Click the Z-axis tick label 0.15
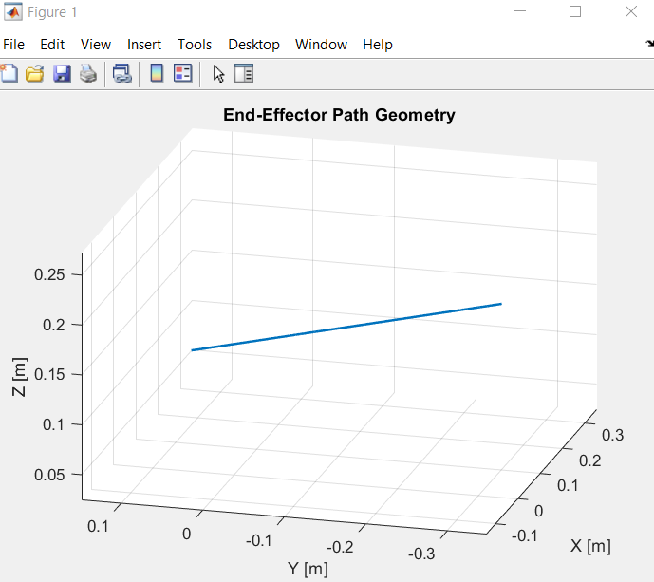Viewport: 654px width, 582px height. pyautogui.click(x=49, y=374)
